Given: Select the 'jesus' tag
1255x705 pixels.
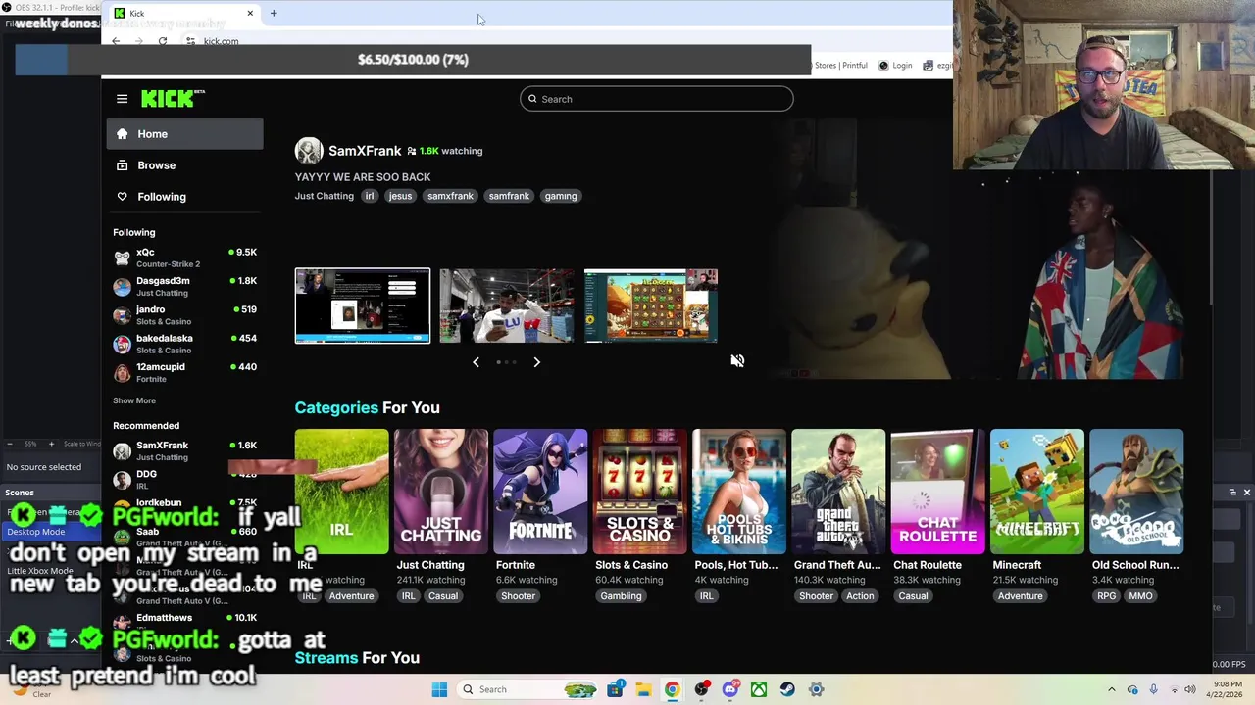Looking at the screenshot, I should pos(400,196).
